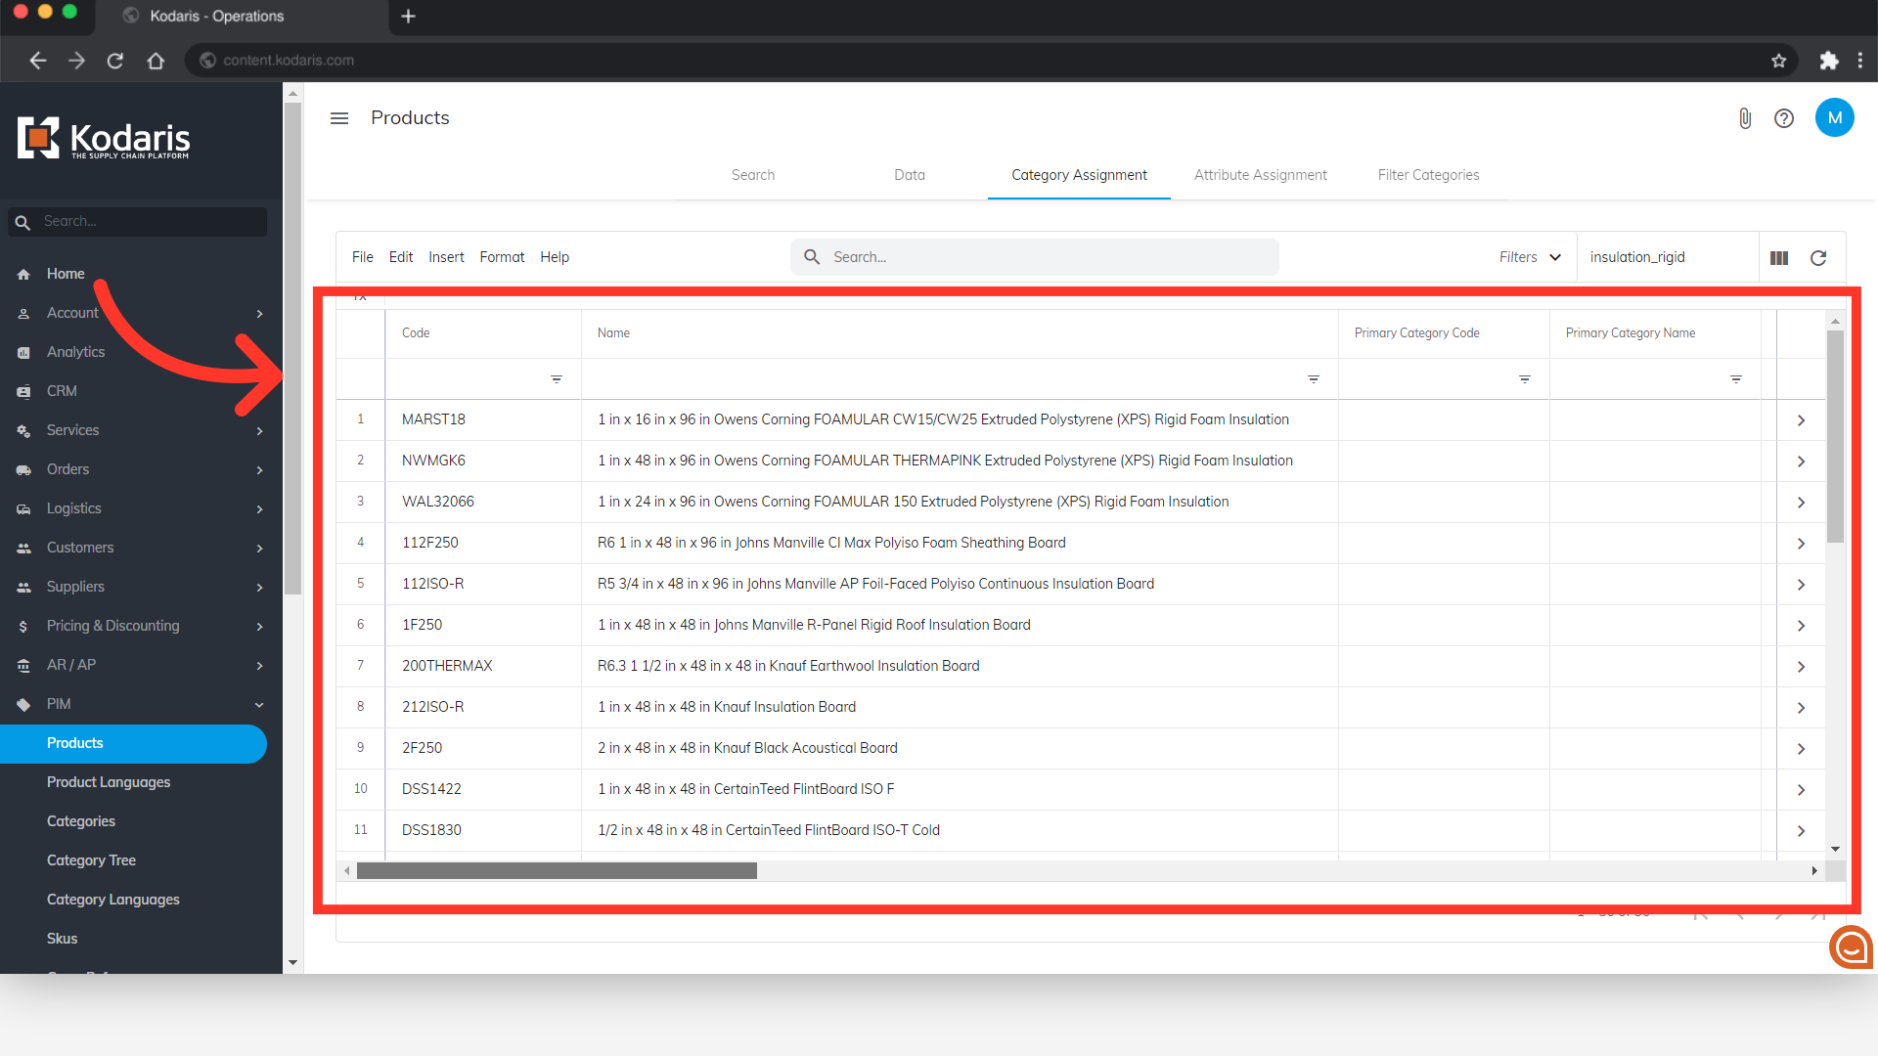The height and width of the screenshot is (1056, 1878).
Task: Switch to the Attribute Assignment tab
Action: click(x=1260, y=175)
